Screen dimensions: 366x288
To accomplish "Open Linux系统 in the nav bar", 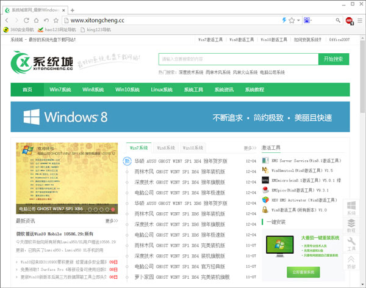I will [162, 90].
